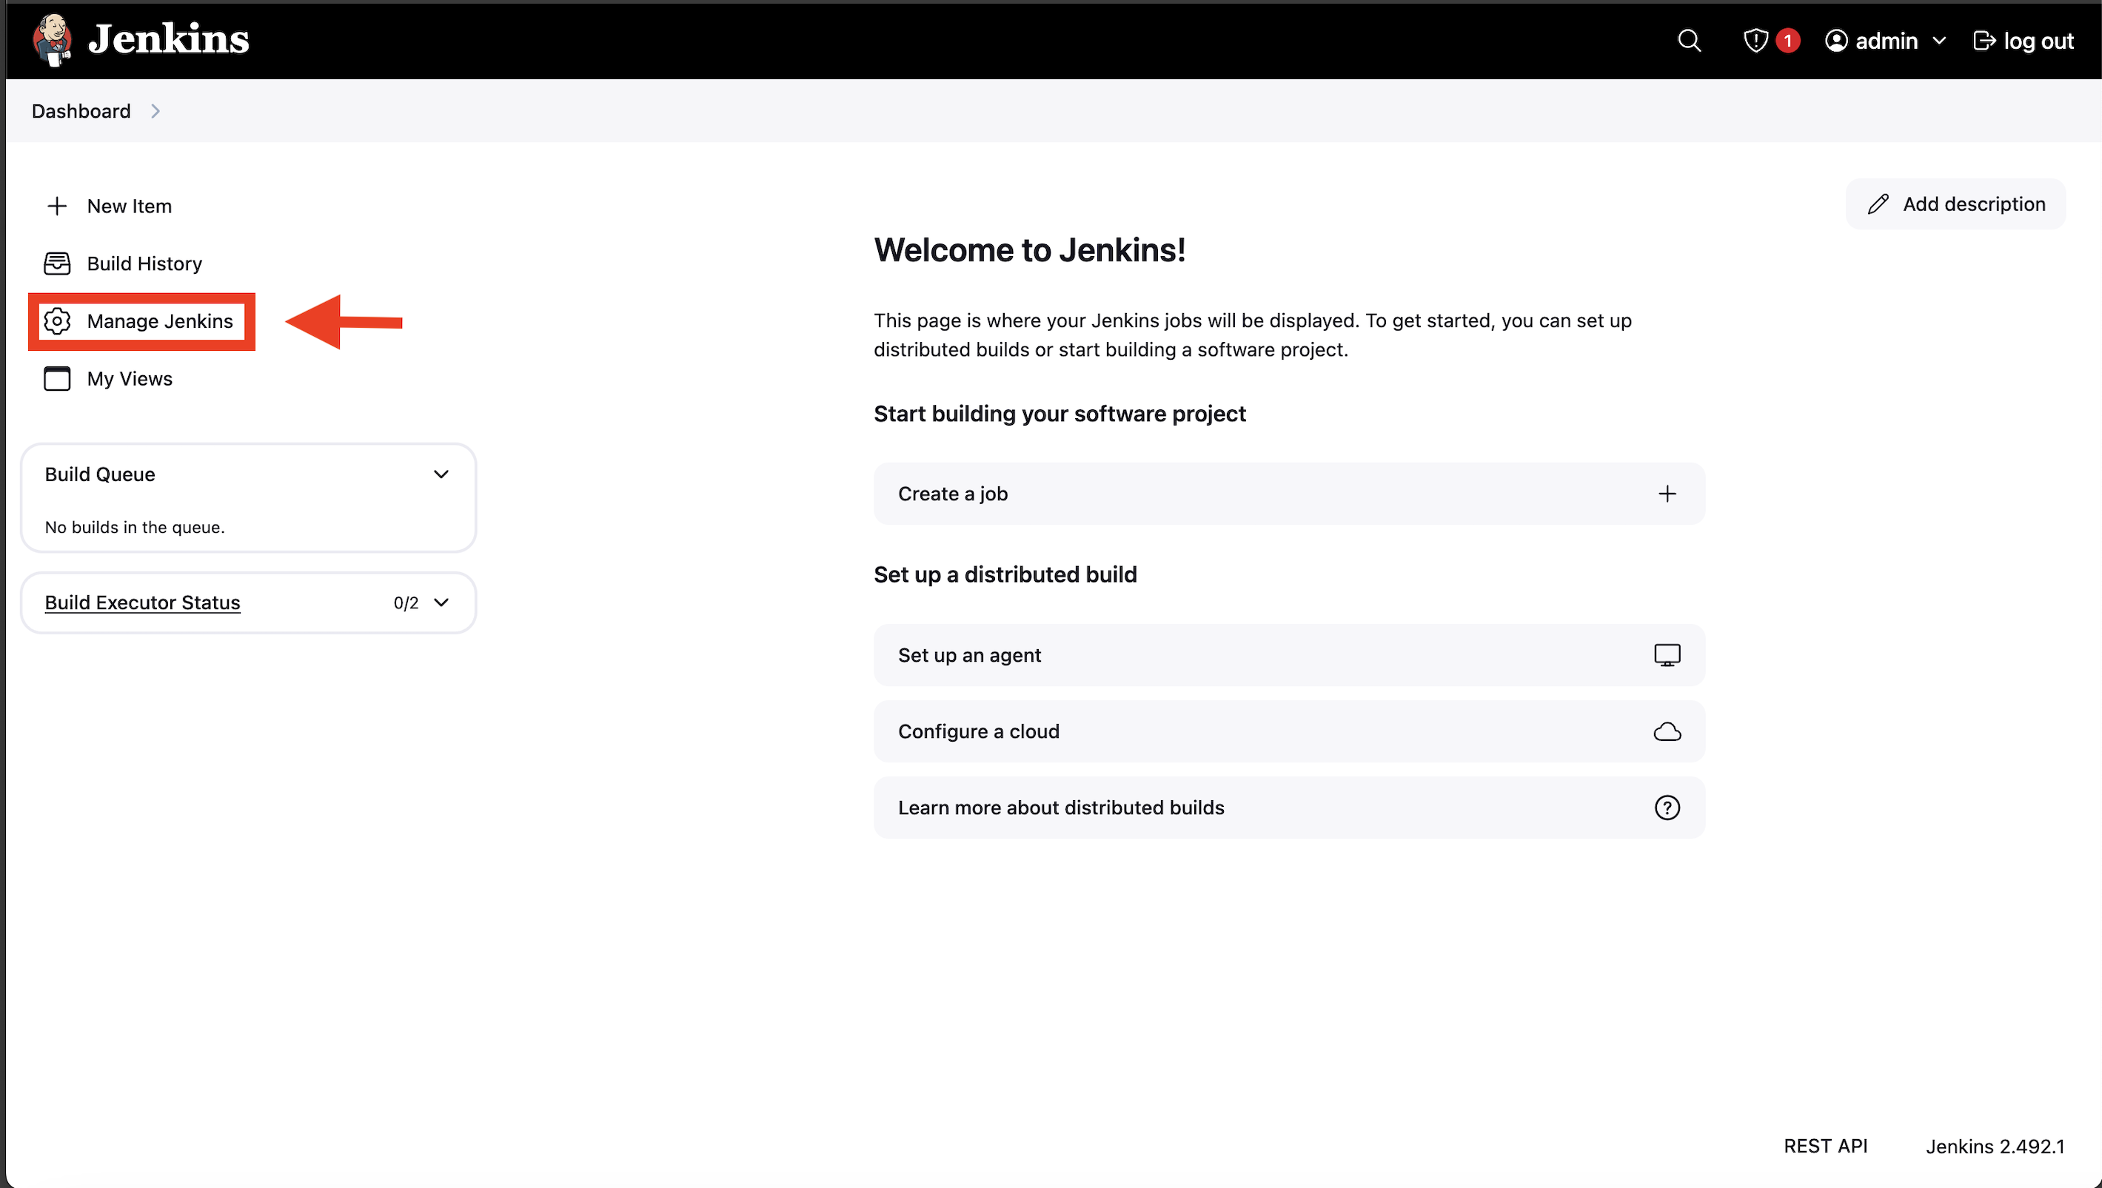Click the New Item plus icon
Image resolution: width=2102 pixels, height=1188 pixels.
tap(56, 205)
